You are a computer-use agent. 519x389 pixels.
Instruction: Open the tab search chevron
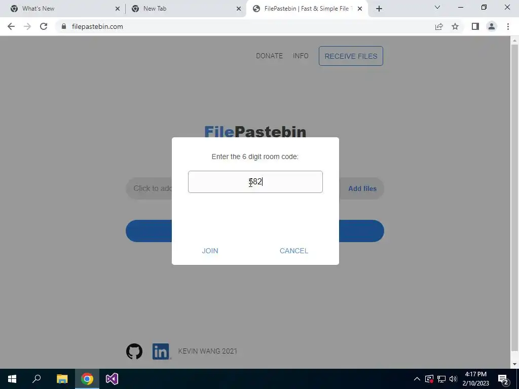(437, 7)
